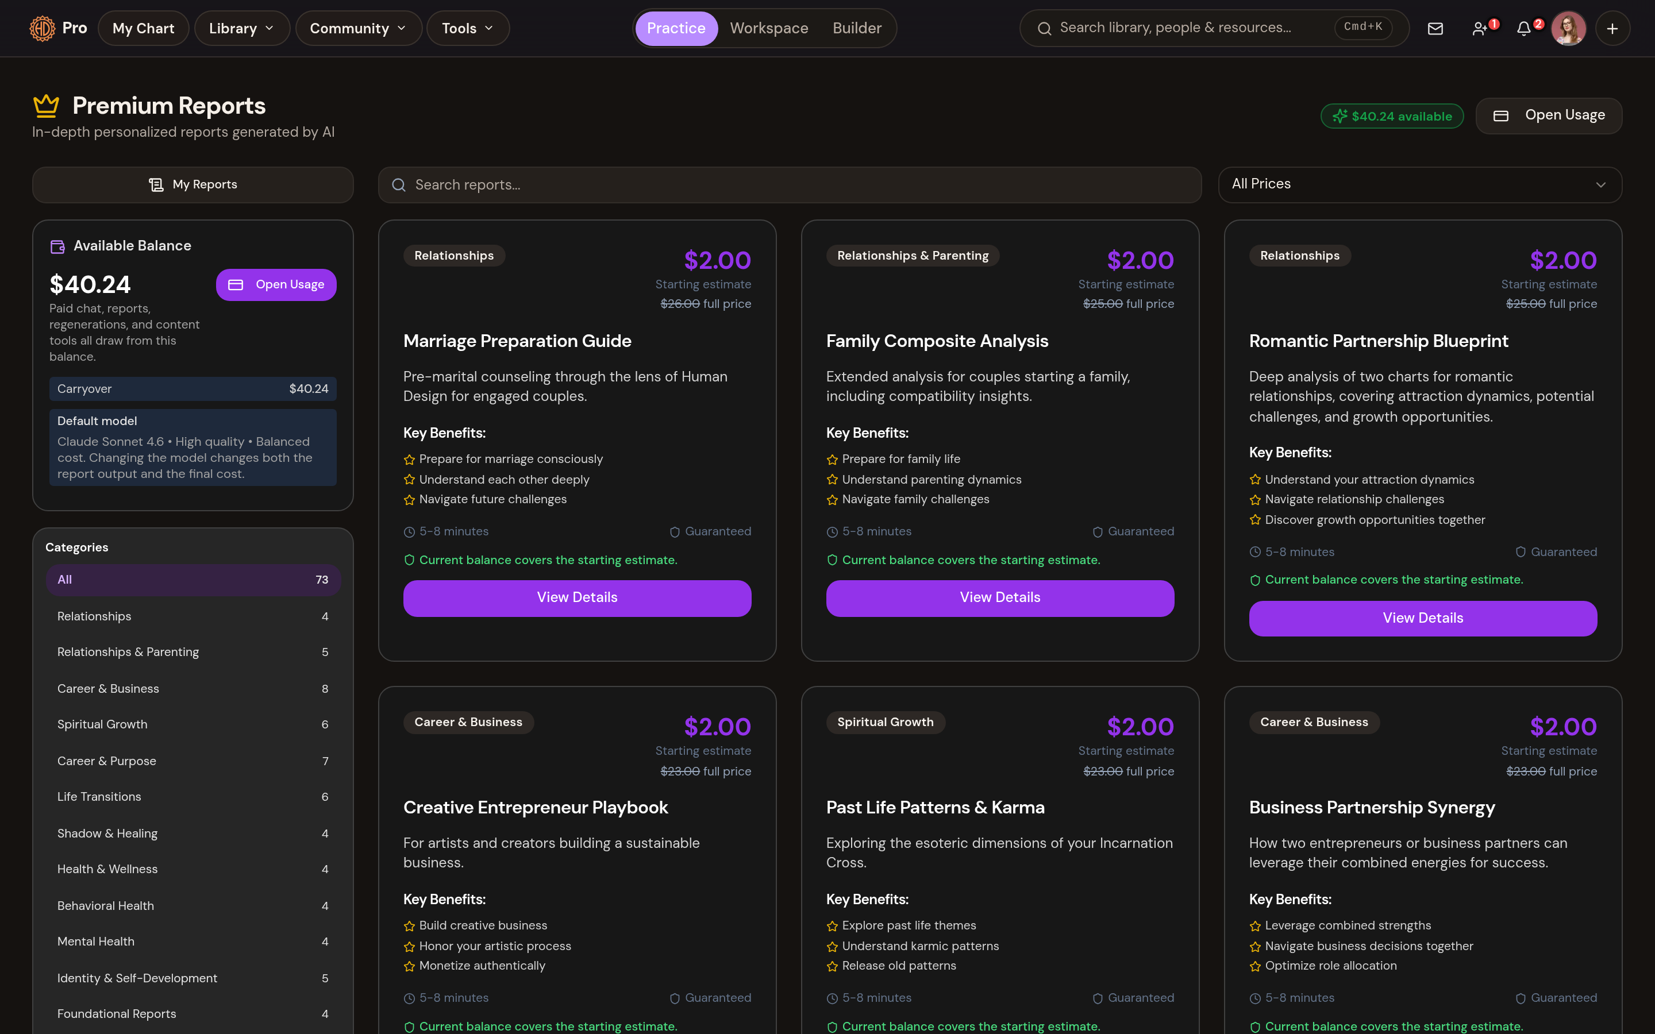Filter by Mental Health category
1655x1034 pixels.
193,942
